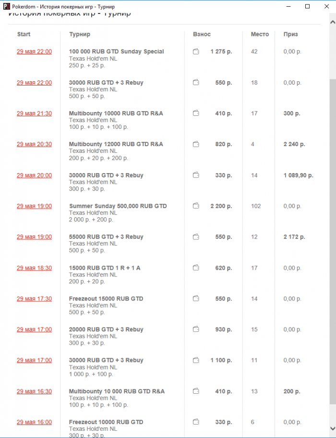336x438 pixels.
Task: Click wallet icon for Multibounty 12000 RUB row
Action: [x=196, y=144]
